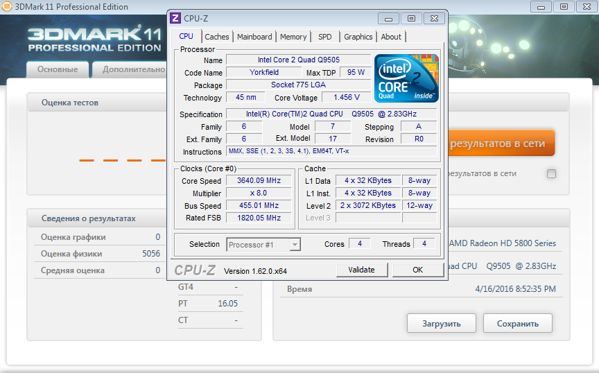Click the Bus Speed value 455.01 MHz
The width and height of the screenshot is (599, 373).
coord(259,206)
